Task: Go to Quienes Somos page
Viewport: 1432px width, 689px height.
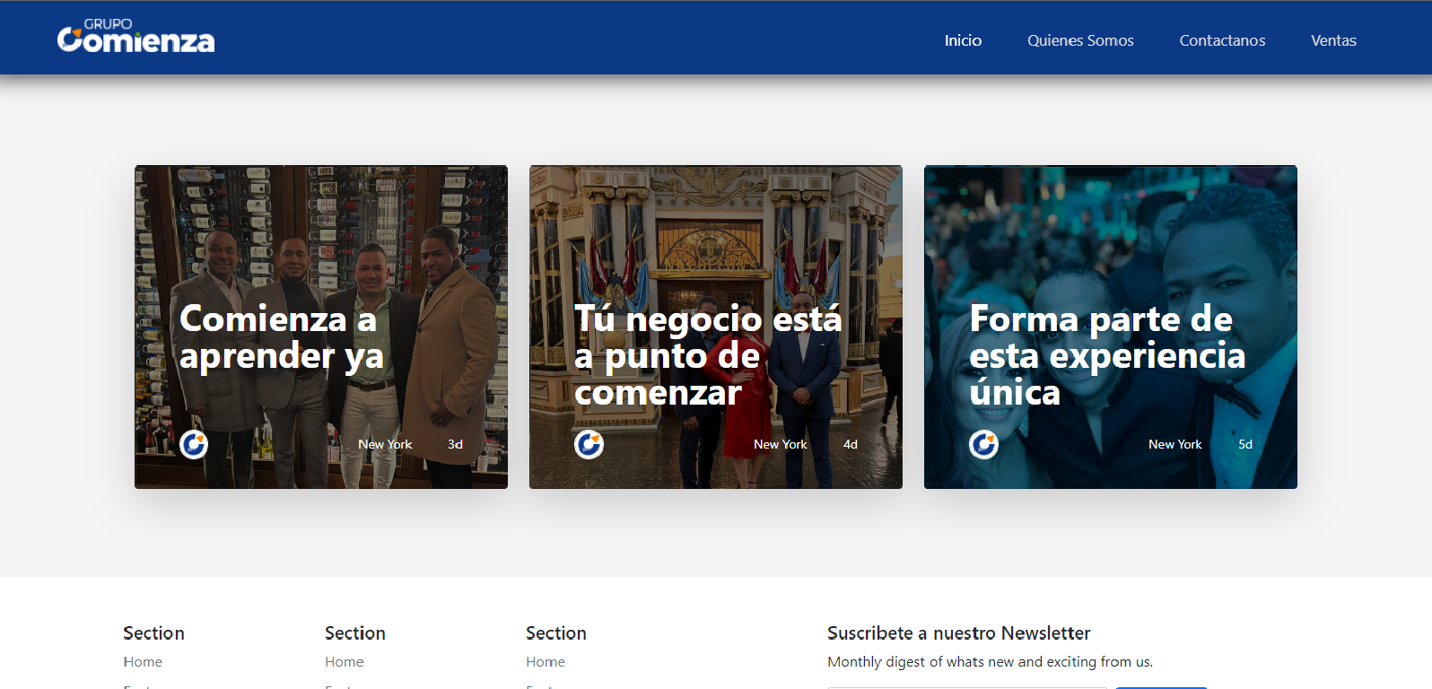Action: [x=1080, y=40]
